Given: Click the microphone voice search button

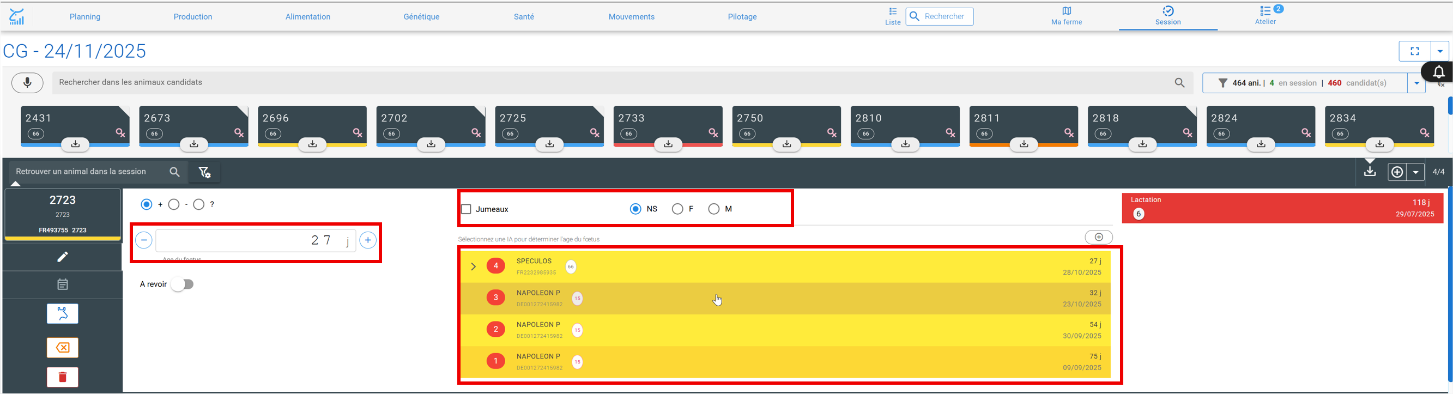Looking at the screenshot, I should coord(27,83).
